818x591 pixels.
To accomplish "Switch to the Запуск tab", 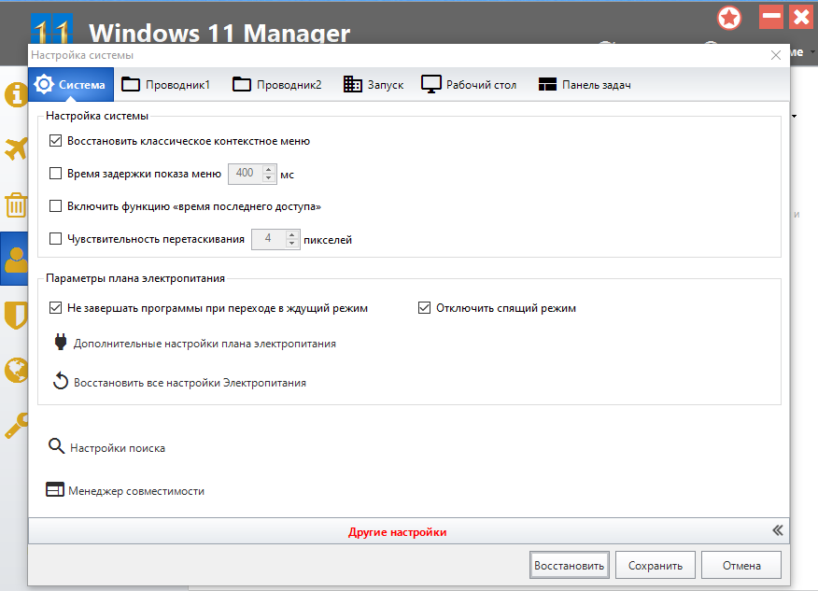I will click(x=374, y=85).
